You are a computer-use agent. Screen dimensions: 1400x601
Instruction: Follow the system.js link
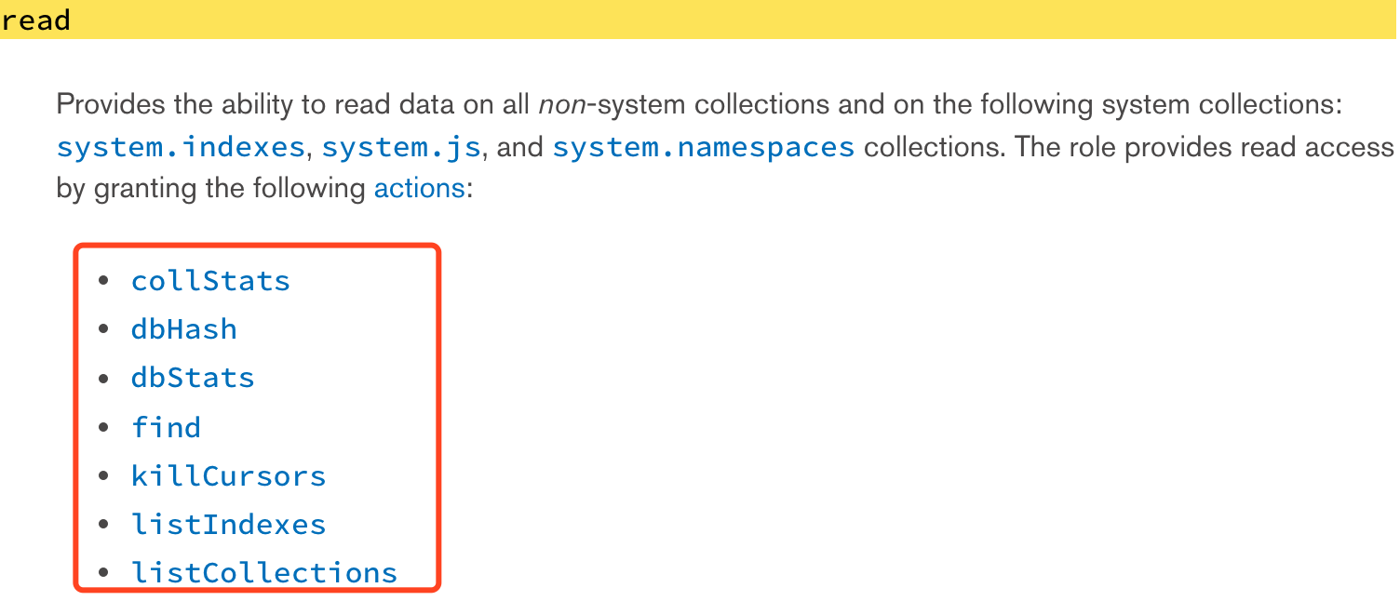tap(401, 147)
